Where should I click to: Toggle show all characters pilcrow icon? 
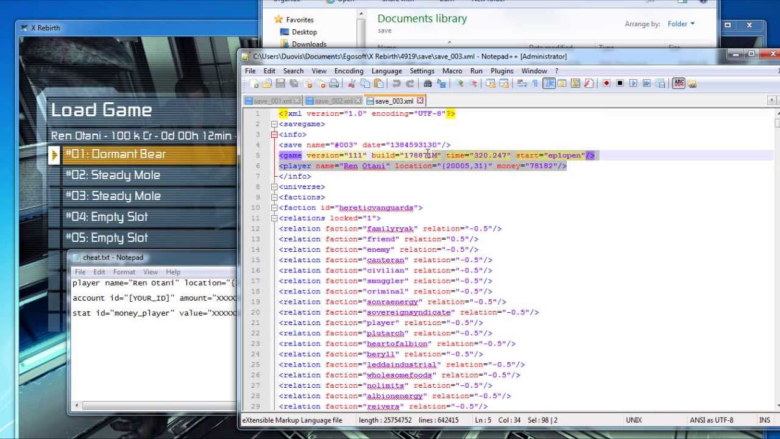coord(535,84)
